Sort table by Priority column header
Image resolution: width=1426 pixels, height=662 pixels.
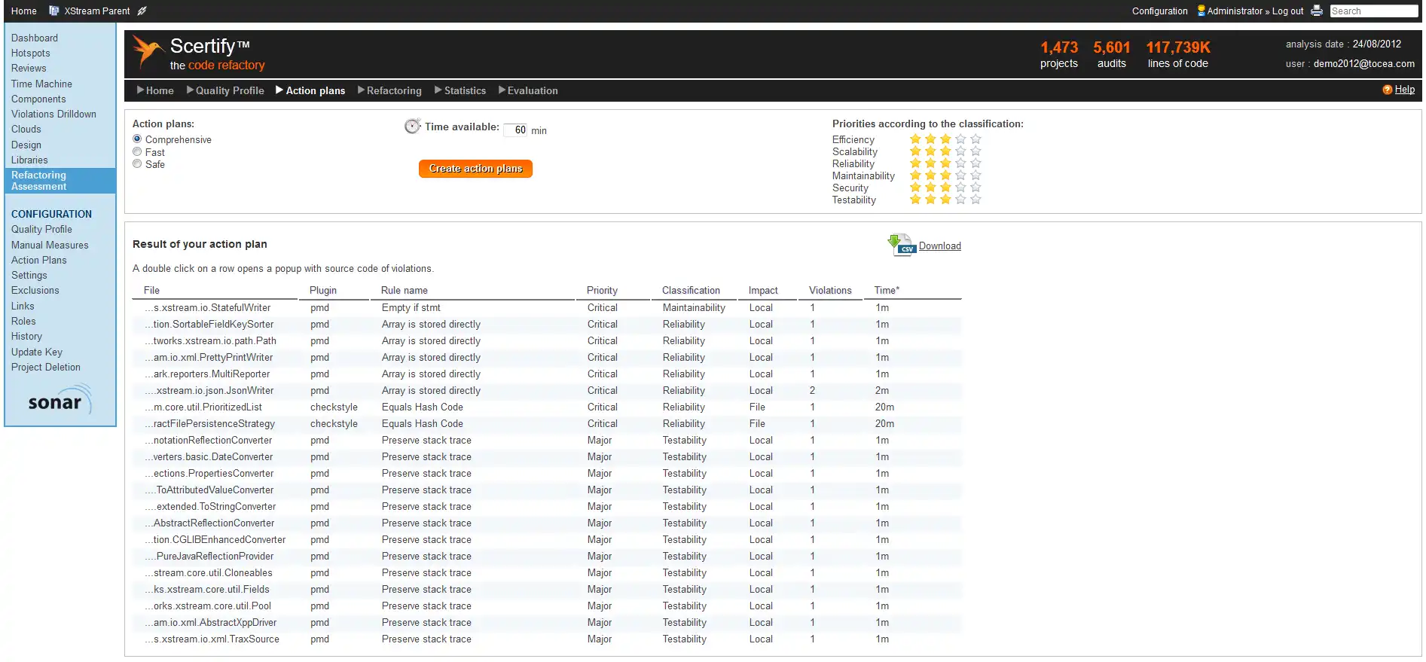pyautogui.click(x=602, y=291)
